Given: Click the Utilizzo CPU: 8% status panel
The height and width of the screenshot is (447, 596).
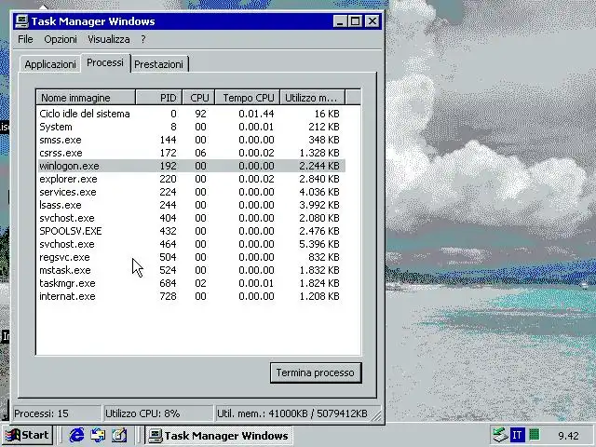Looking at the screenshot, I should [x=157, y=413].
